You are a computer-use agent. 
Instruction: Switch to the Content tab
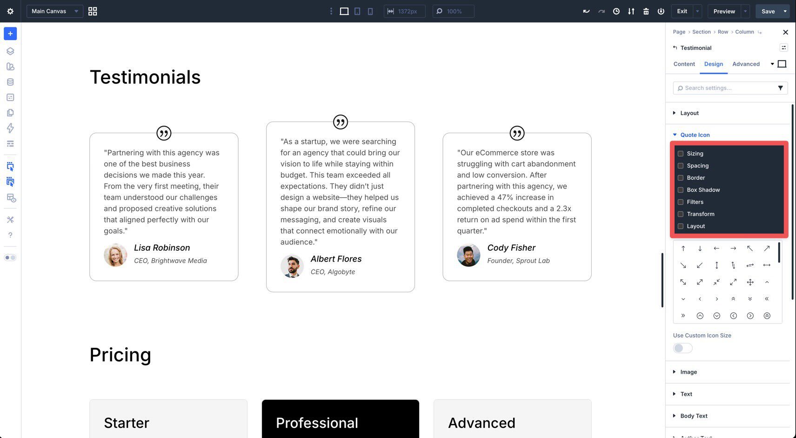683,64
